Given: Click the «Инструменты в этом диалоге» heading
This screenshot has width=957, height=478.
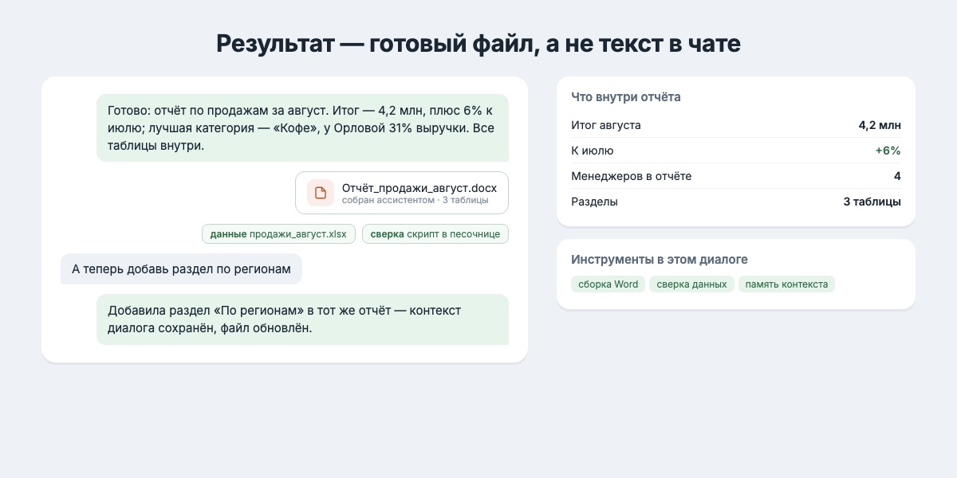Looking at the screenshot, I should click(660, 260).
